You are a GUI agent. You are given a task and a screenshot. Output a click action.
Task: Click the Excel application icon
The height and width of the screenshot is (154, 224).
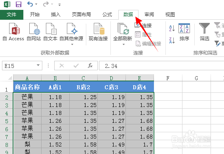(x=7, y=4)
